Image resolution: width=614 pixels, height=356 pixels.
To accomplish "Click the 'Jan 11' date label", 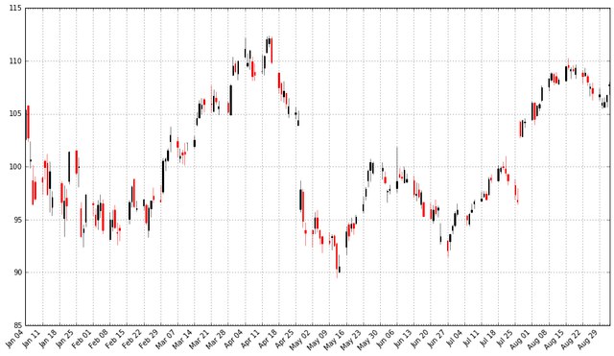I will (32, 339).
